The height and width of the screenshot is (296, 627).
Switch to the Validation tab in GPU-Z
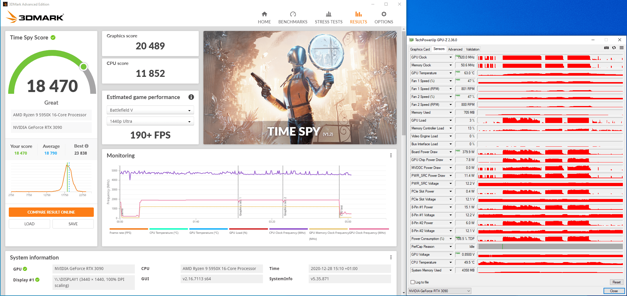[473, 49]
